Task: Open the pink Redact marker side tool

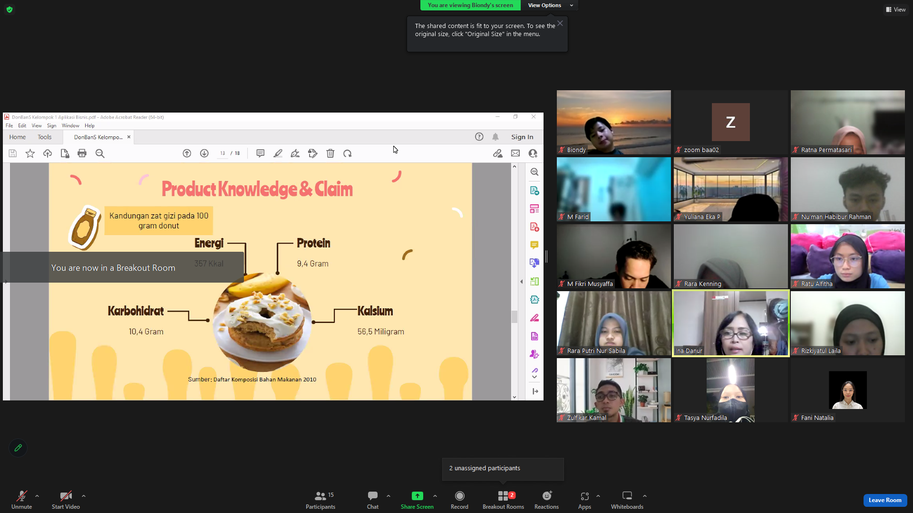Action: click(x=534, y=318)
